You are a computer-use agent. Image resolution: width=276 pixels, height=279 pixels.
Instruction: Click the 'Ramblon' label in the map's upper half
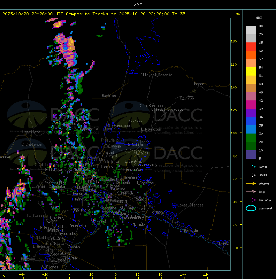(x=109, y=96)
